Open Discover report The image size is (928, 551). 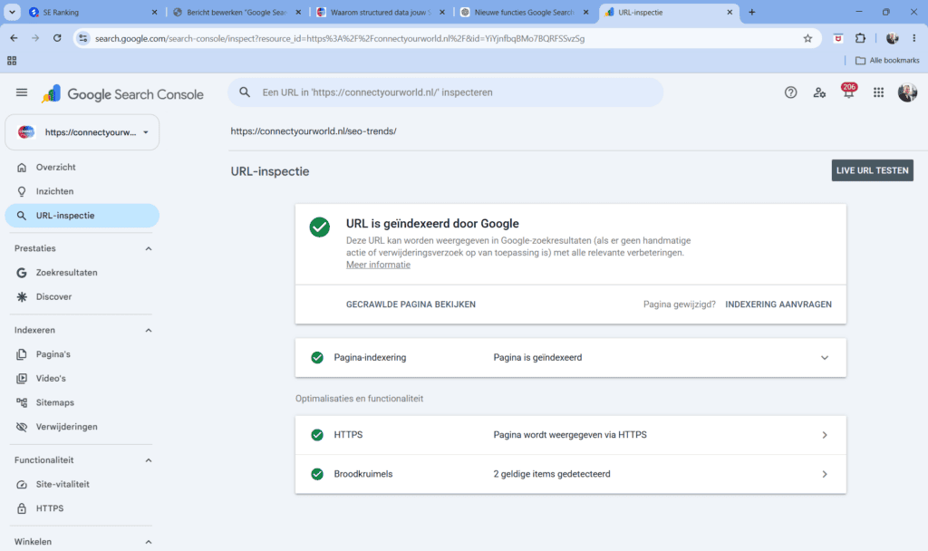click(82, 297)
